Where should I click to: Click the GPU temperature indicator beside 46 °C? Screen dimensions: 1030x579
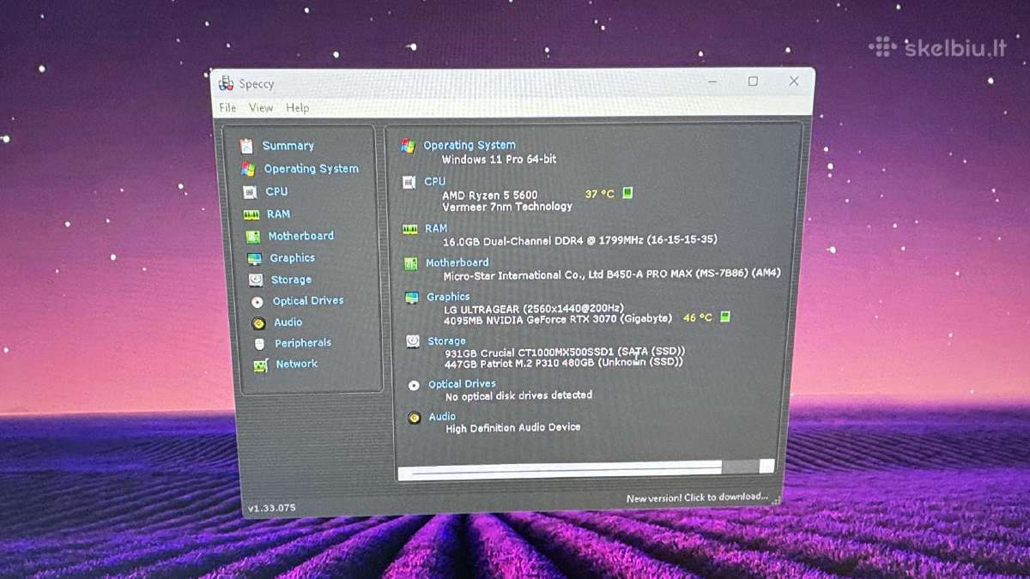pos(724,317)
